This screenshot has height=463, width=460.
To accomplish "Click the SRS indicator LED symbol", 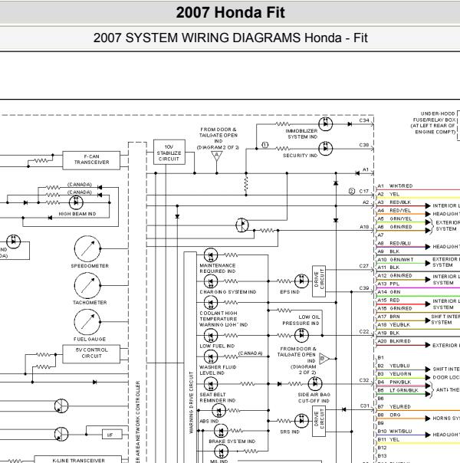I will coord(302,421).
